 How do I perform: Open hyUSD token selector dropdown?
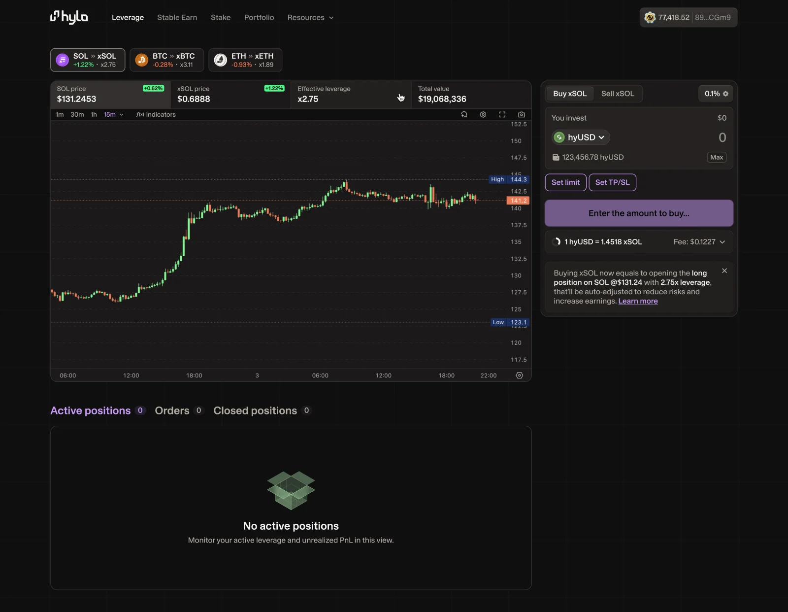[x=581, y=137]
